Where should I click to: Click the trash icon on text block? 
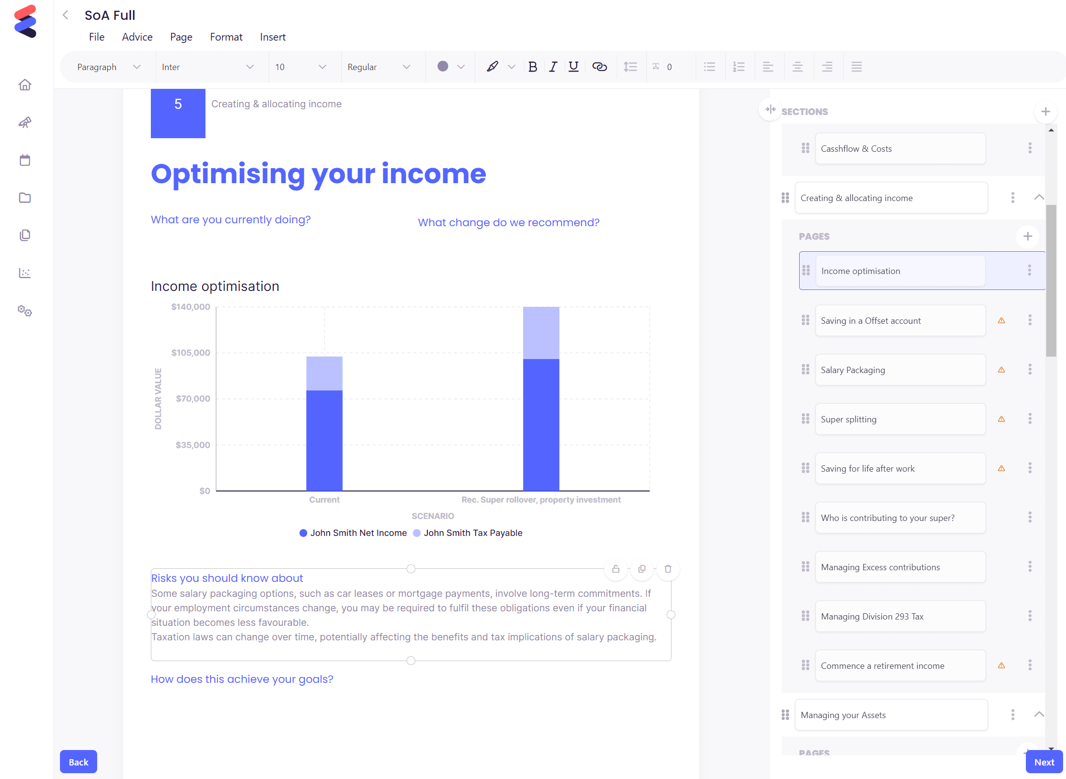tap(668, 569)
